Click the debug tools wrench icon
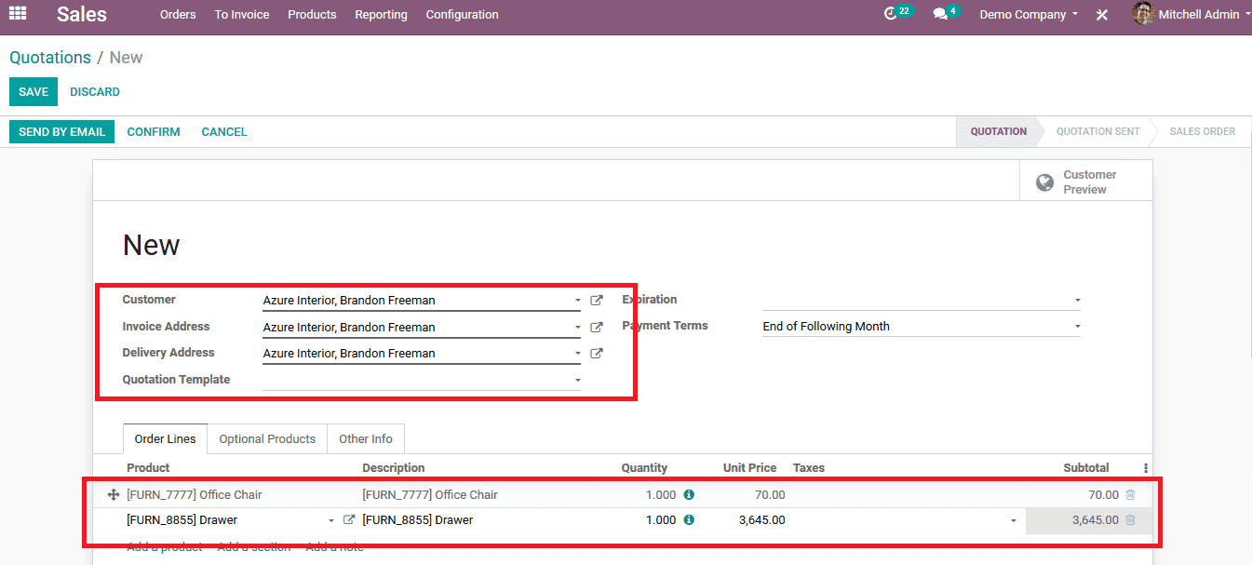 (x=1102, y=15)
